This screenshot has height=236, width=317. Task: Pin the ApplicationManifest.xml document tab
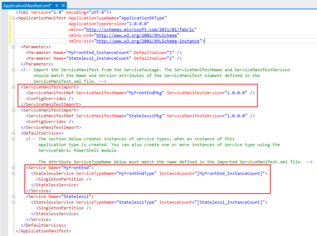[57, 5]
